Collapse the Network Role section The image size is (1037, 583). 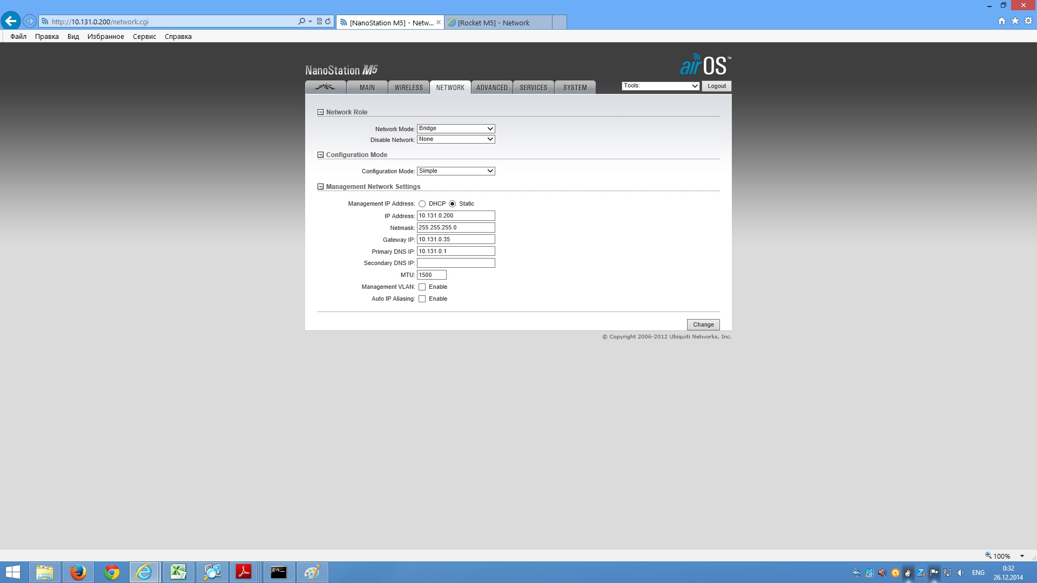click(321, 112)
